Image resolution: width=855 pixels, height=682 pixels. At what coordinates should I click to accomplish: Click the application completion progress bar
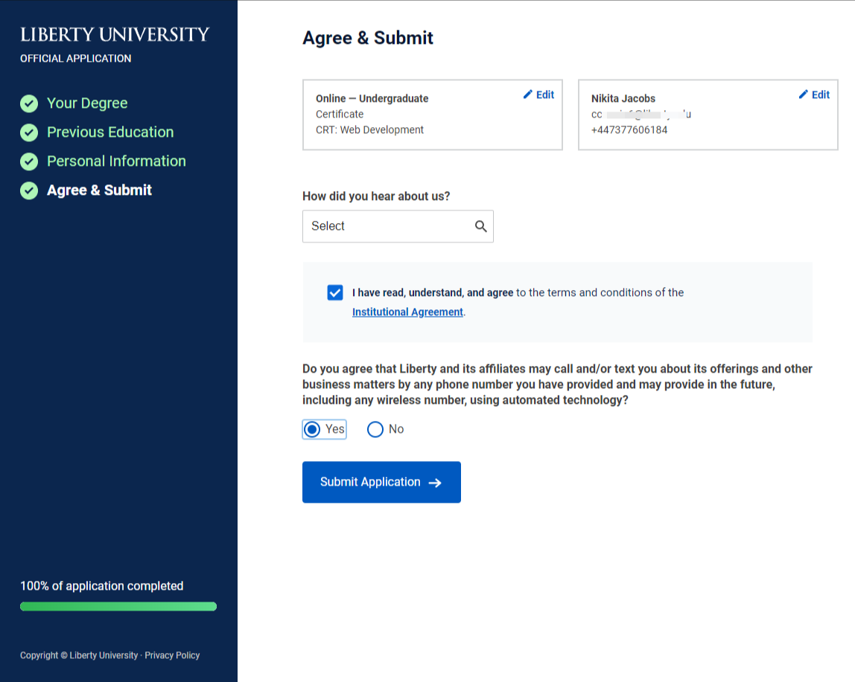coord(118,606)
